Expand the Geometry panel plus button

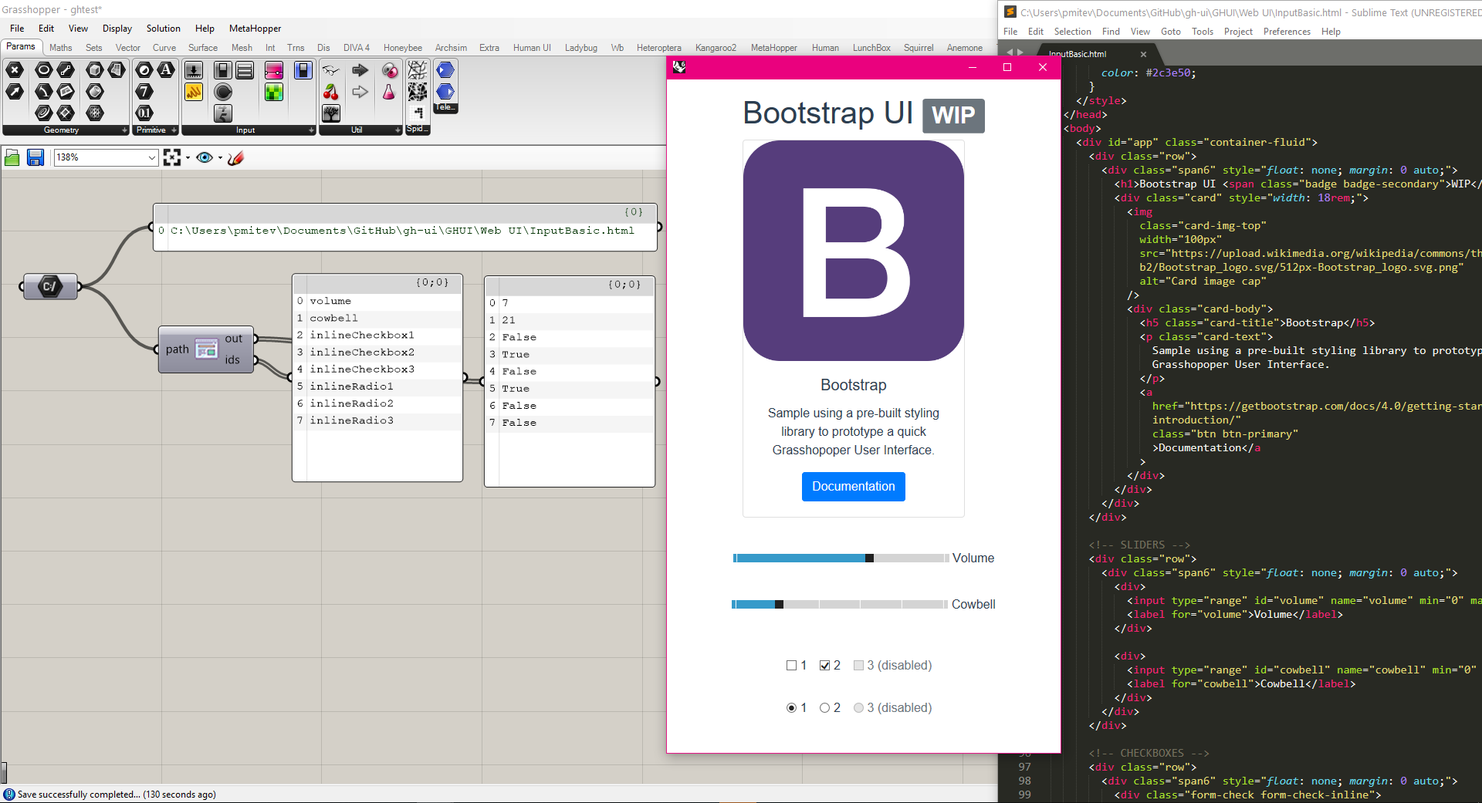click(124, 130)
